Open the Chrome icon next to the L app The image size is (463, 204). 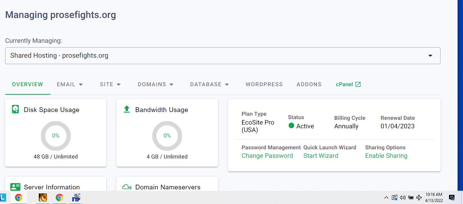click(18, 198)
